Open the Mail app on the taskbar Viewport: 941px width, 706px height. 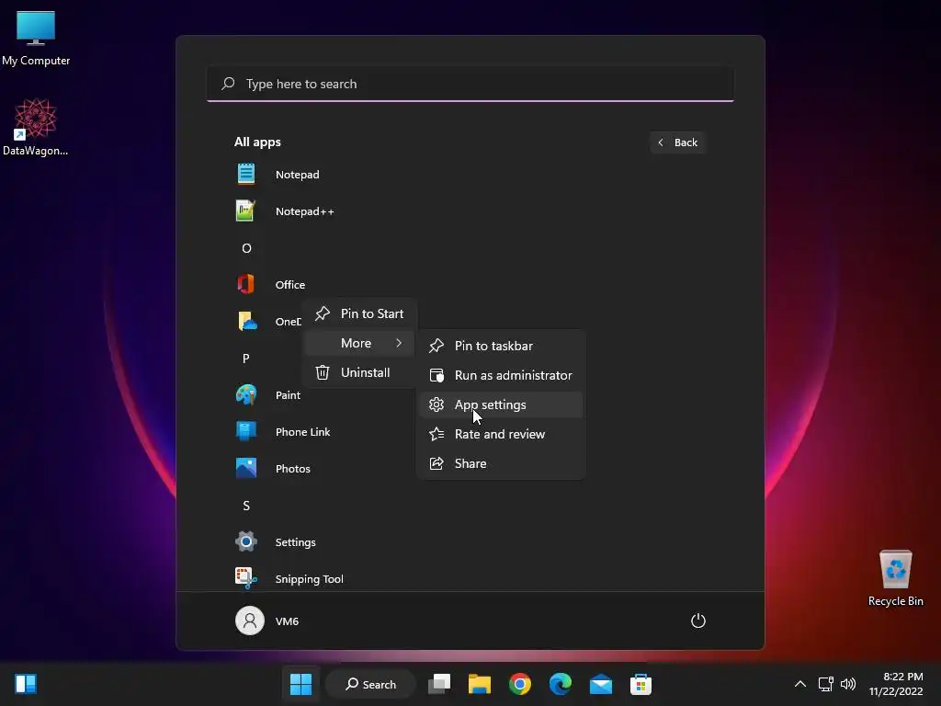601,684
